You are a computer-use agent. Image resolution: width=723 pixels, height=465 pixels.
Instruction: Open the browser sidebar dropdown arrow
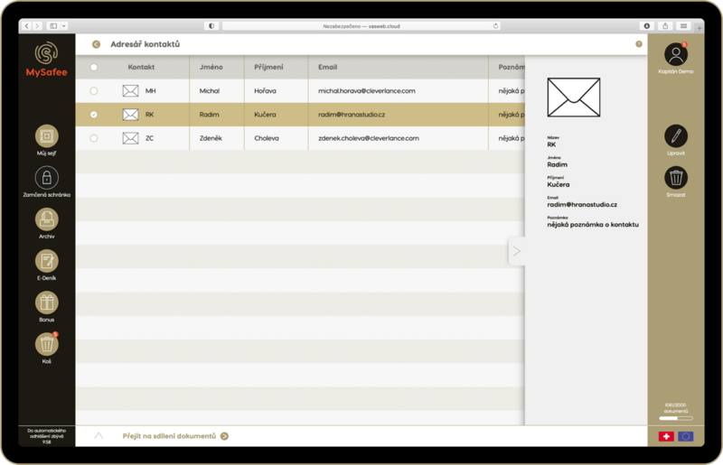click(x=64, y=26)
